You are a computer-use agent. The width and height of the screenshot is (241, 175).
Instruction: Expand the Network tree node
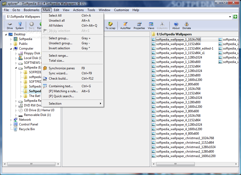coord(11,120)
